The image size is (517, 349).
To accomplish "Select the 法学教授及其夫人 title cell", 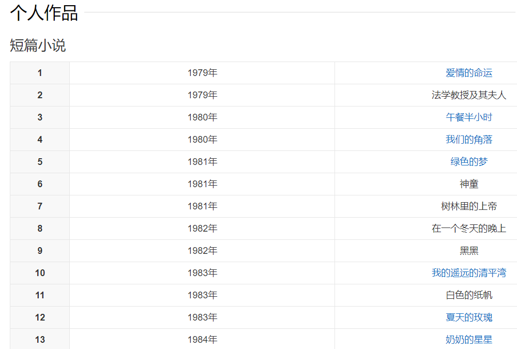I will [x=468, y=95].
